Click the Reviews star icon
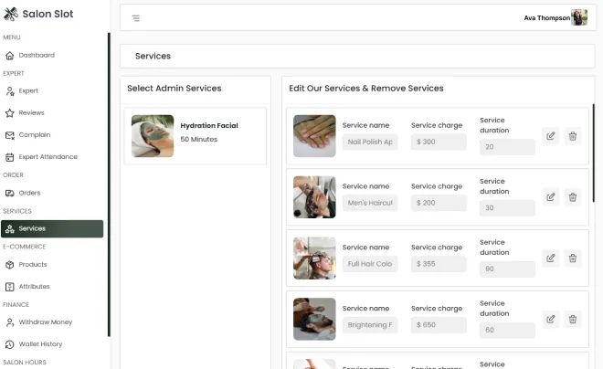Image resolution: width=603 pixels, height=369 pixels. pyautogui.click(x=10, y=113)
